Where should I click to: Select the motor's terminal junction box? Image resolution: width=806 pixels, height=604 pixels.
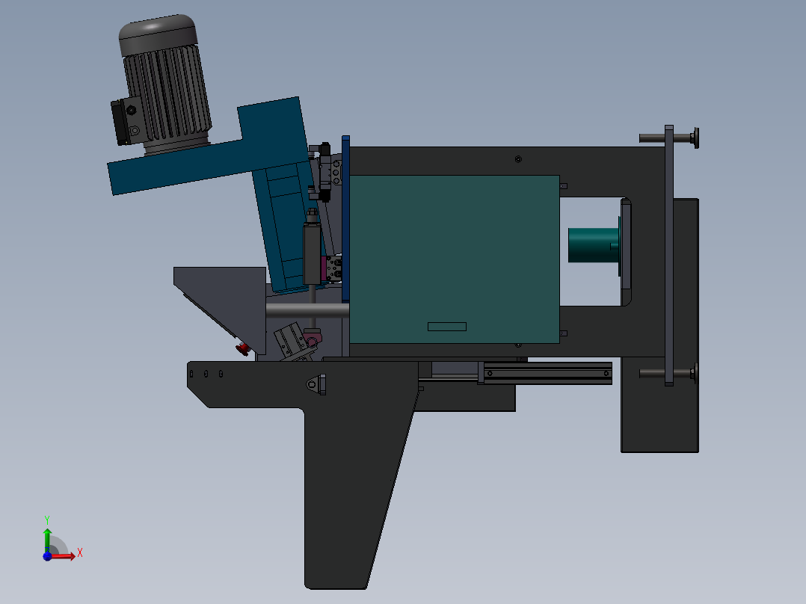(x=126, y=121)
